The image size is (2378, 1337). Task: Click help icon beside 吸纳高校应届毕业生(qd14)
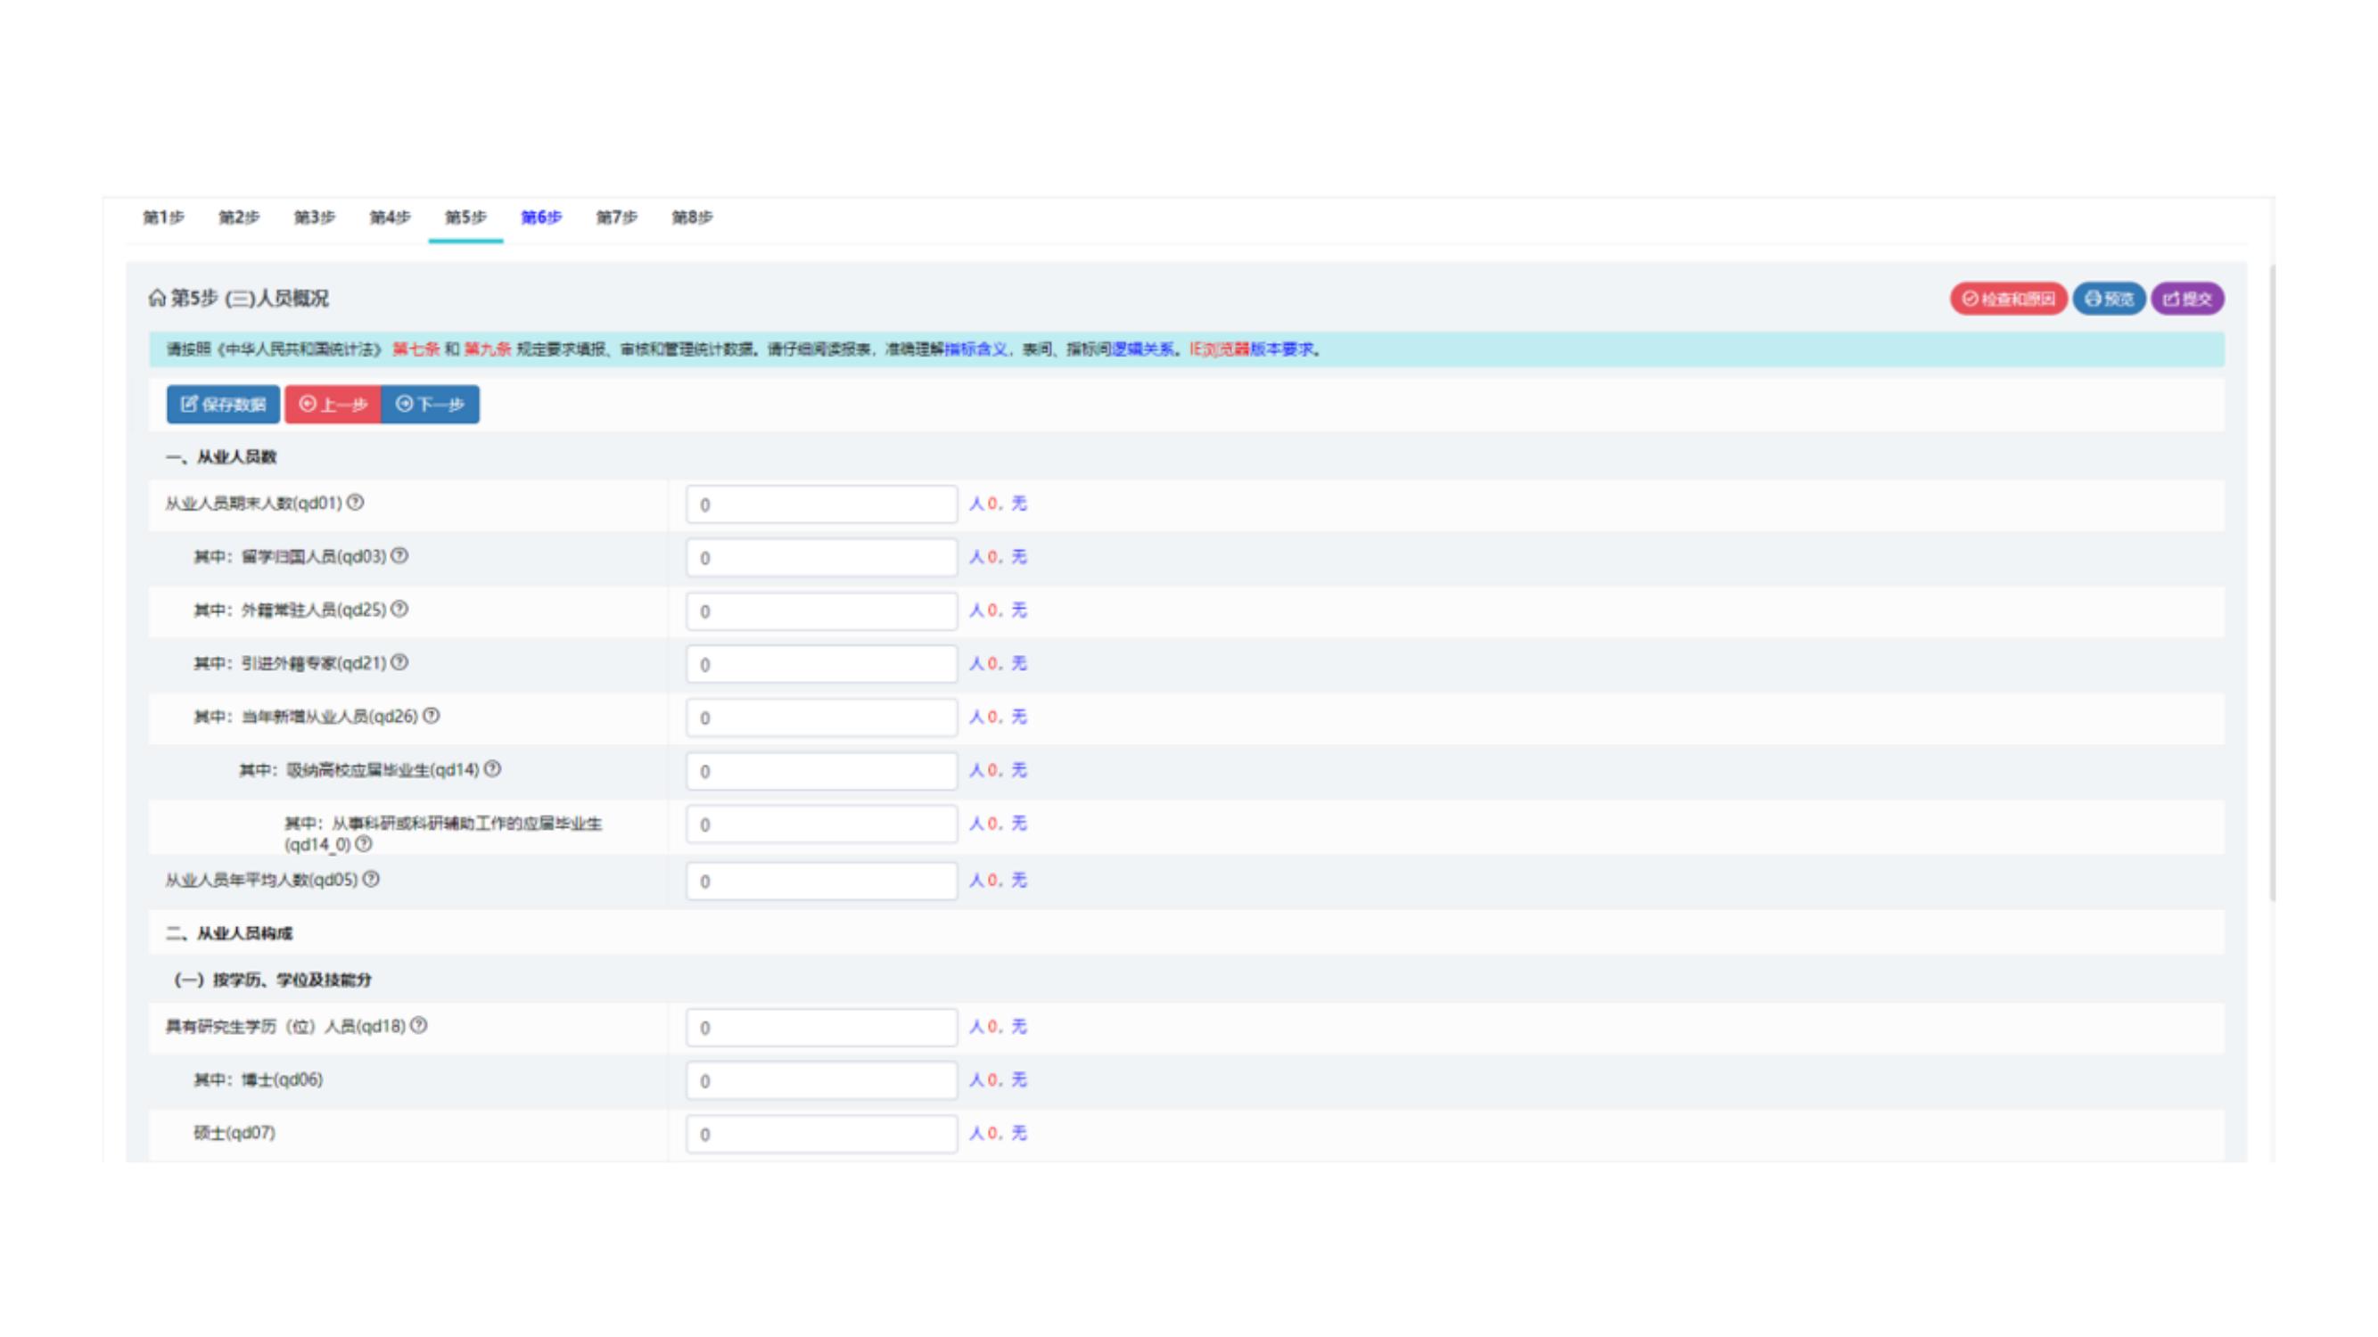(493, 769)
